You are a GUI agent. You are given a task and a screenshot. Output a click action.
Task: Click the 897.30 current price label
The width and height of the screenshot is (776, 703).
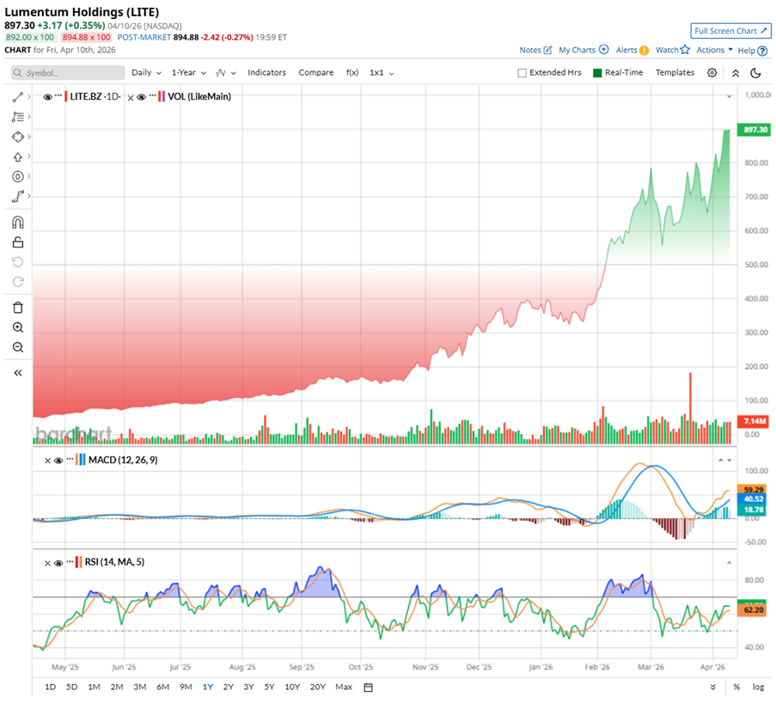pos(754,130)
